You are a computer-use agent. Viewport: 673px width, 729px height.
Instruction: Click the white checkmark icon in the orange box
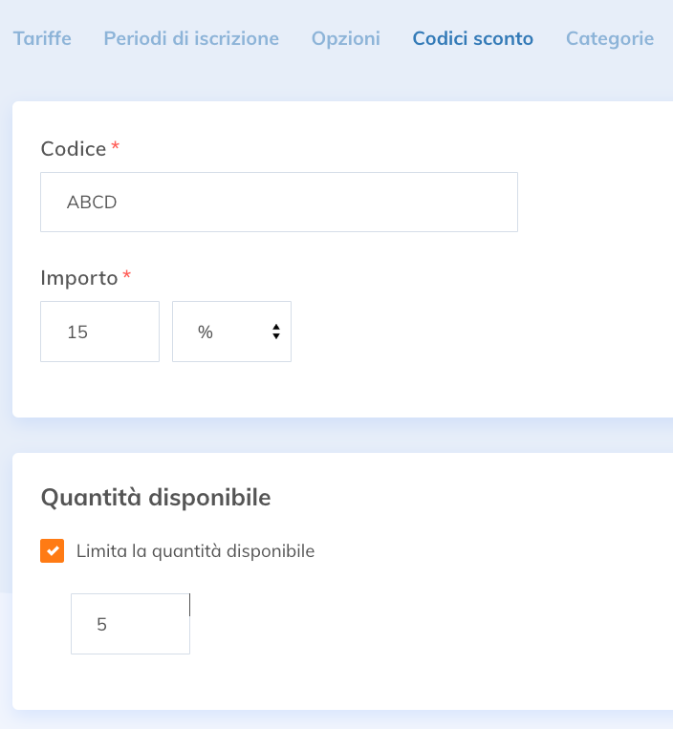[53, 551]
